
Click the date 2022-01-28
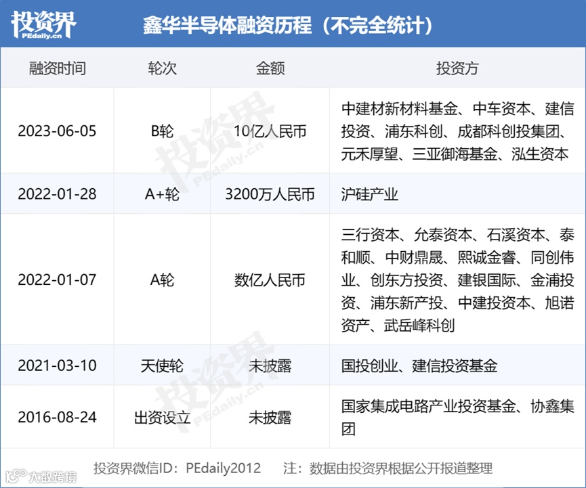coord(57,194)
